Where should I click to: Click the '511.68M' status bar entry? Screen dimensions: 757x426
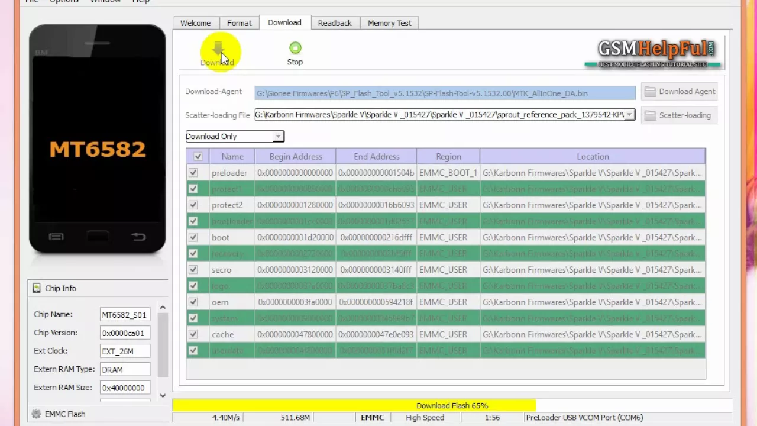coord(295,418)
